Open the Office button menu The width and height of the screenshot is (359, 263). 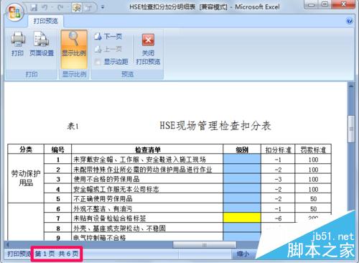(x=14, y=11)
